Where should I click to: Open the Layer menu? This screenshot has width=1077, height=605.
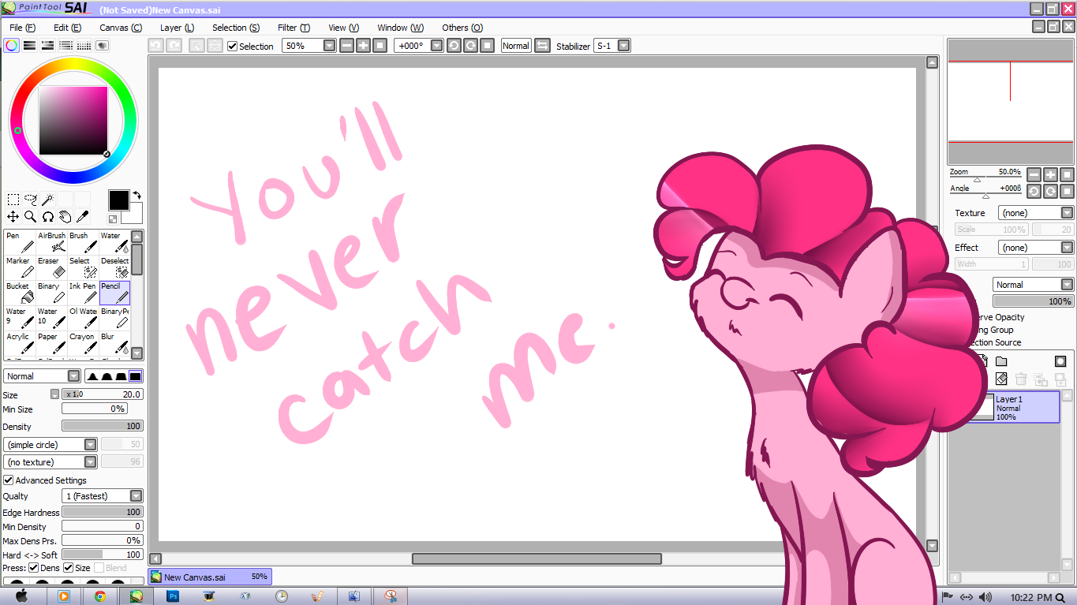[x=177, y=28]
